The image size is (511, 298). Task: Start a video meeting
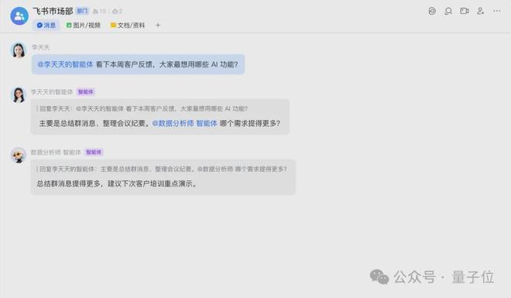465,11
